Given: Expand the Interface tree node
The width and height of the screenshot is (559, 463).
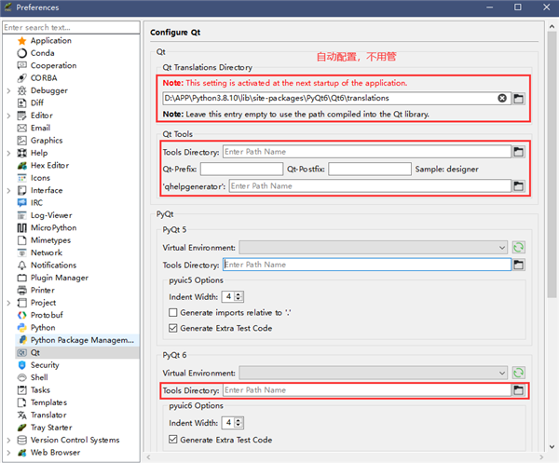Looking at the screenshot, I should 8,191.
